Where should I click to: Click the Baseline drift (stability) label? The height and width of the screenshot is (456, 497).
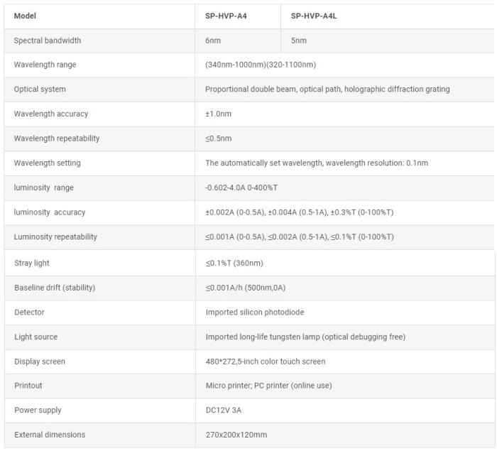[x=55, y=288]
